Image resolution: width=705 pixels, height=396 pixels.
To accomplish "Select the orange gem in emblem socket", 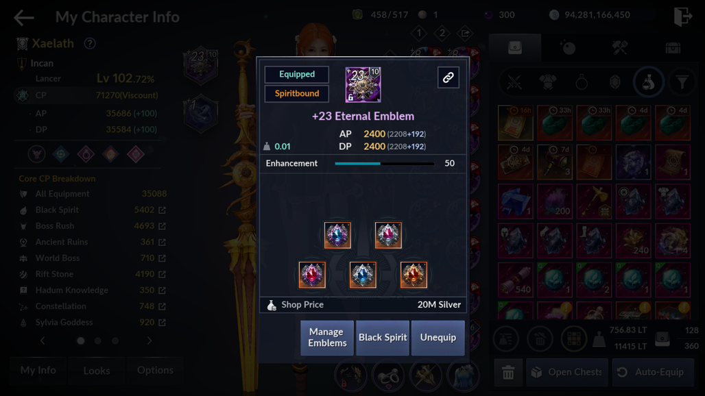I will click(414, 275).
